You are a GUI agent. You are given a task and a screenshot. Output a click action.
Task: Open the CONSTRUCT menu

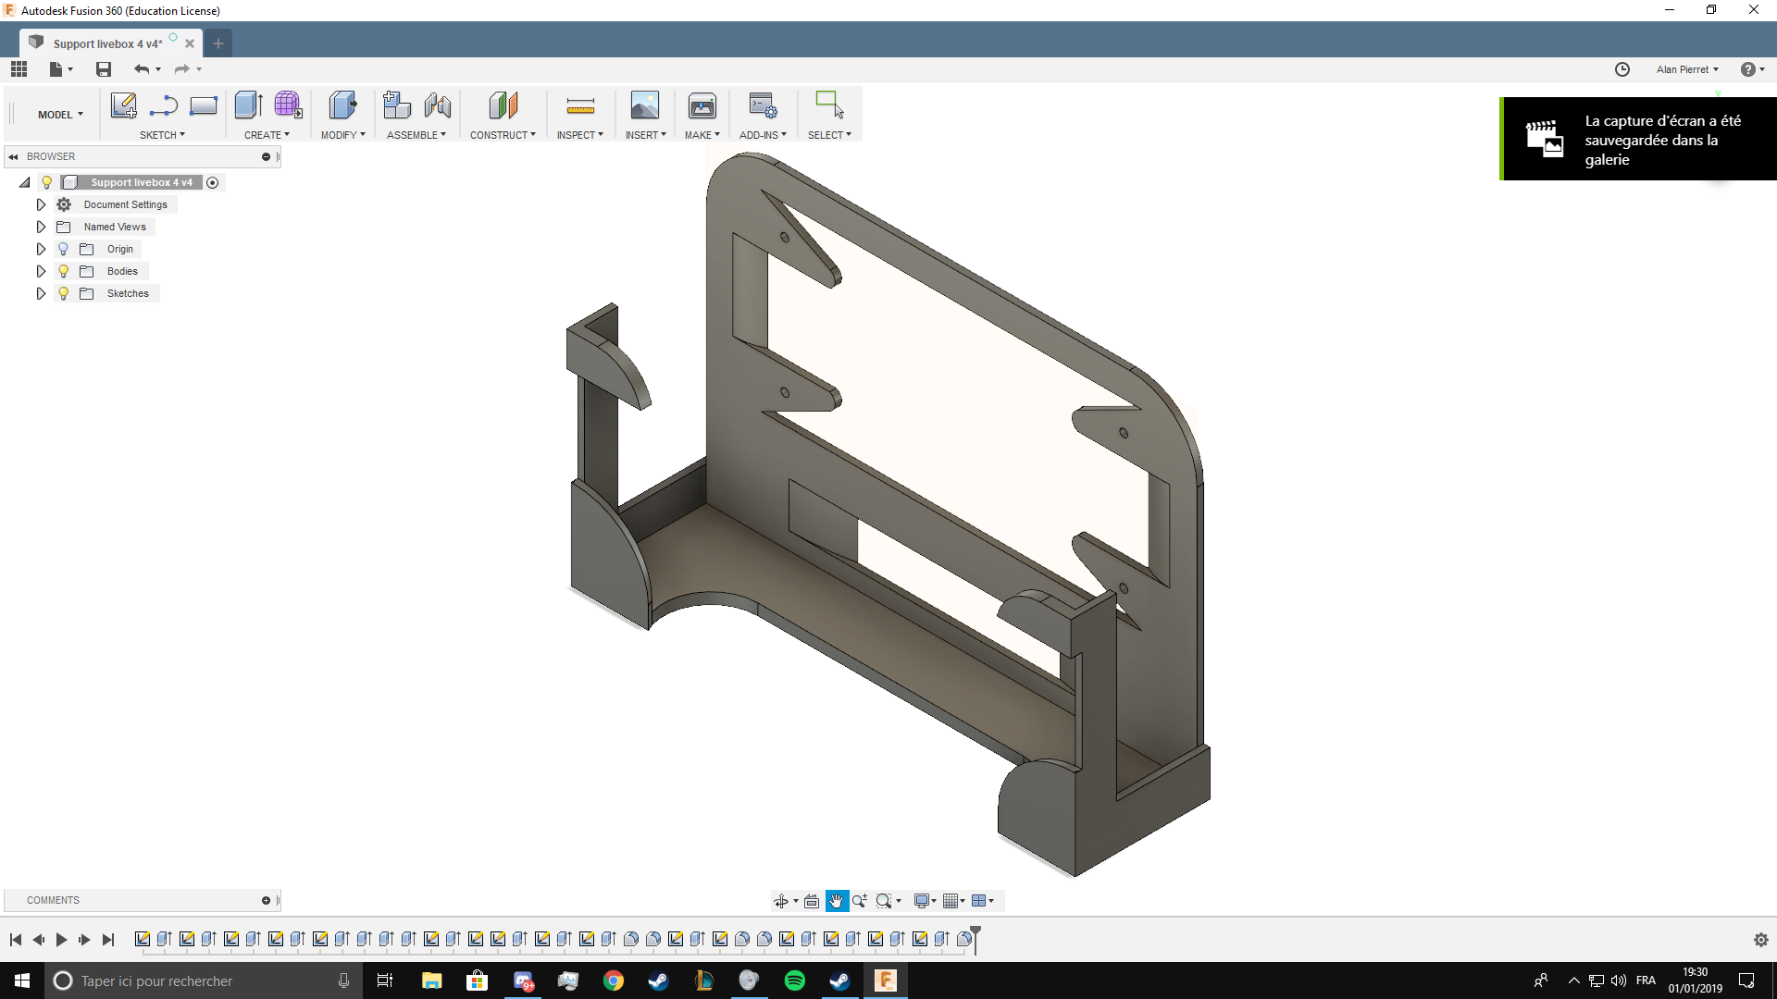point(503,135)
